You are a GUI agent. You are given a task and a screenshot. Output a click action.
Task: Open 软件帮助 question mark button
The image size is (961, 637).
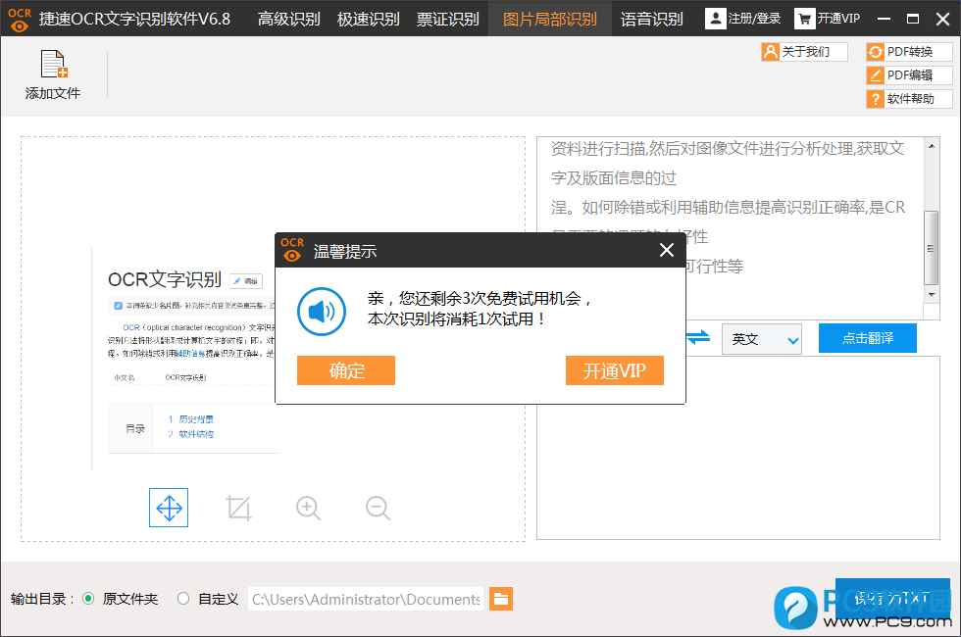(910, 99)
